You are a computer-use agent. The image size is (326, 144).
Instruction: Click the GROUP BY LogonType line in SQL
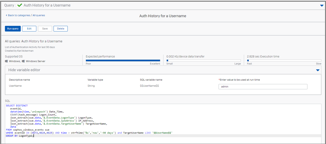click(20, 136)
